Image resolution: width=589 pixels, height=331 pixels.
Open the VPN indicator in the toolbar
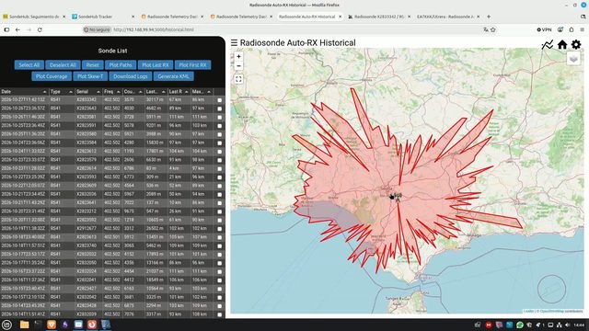[x=544, y=29]
